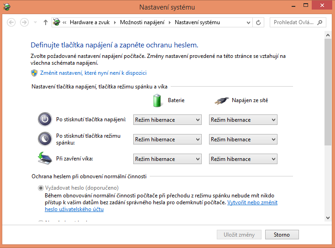The height and width of the screenshot is (248, 335).
Task: Click the 'Nastavení systému' breadcrumb
Action: [197, 22]
